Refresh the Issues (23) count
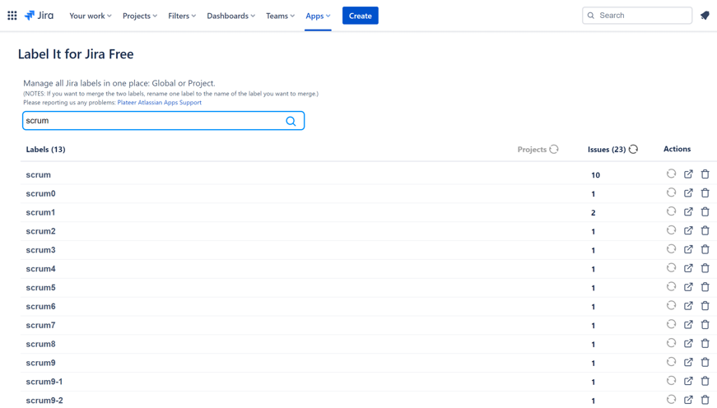Screen dimensions: 717x408 633,150
